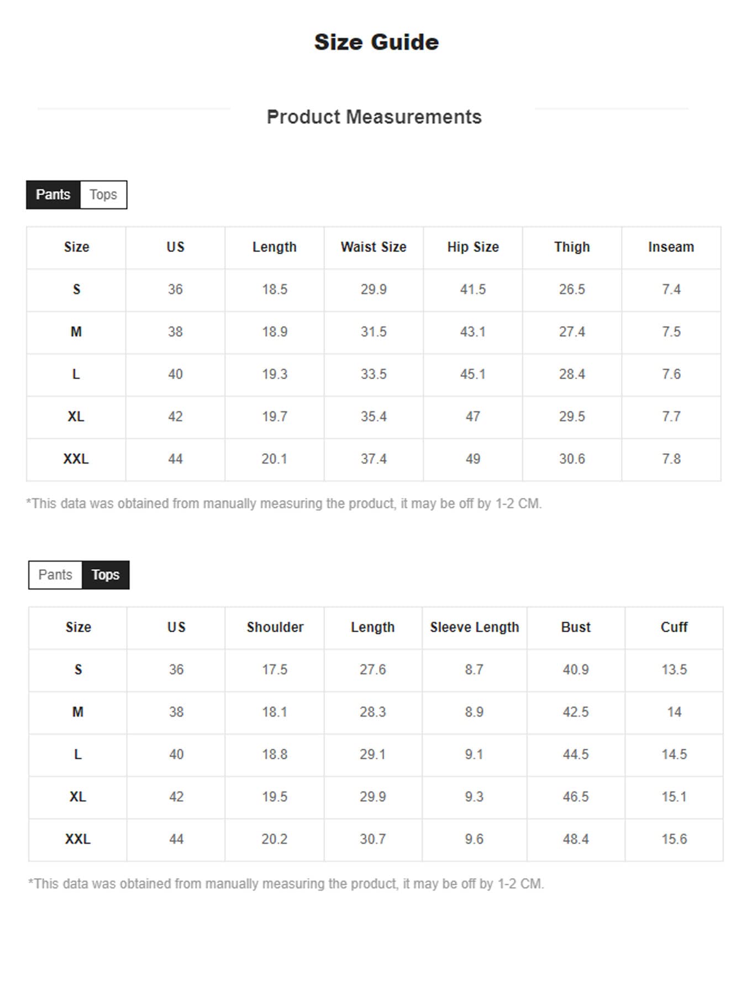Click the Waist Size column header
Viewport: 741px width, 987px height.
tap(374, 247)
